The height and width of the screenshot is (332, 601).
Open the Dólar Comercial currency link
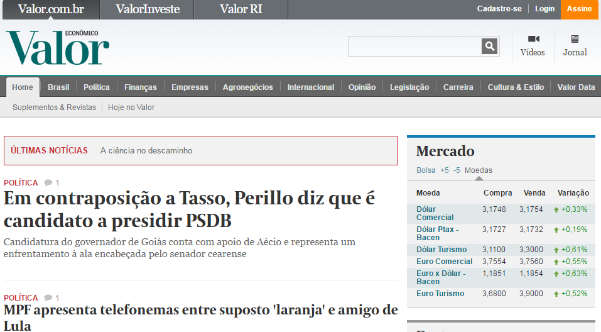(435, 213)
